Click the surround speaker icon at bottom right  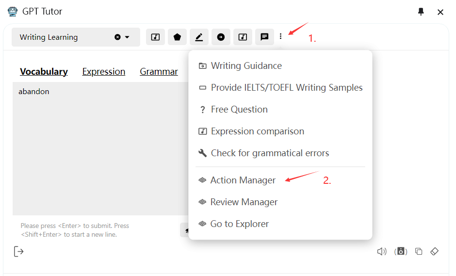[401, 251]
